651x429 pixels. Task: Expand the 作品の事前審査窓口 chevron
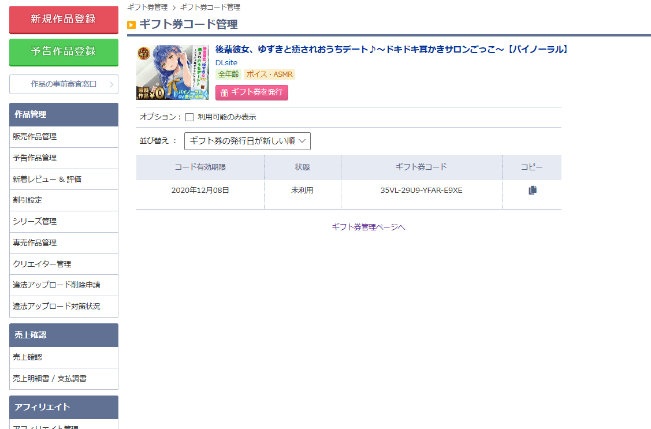coord(111,84)
